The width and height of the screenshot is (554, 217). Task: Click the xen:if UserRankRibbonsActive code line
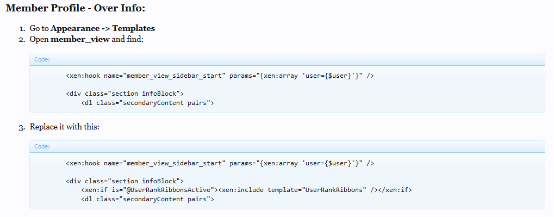(x=247, y=190)
